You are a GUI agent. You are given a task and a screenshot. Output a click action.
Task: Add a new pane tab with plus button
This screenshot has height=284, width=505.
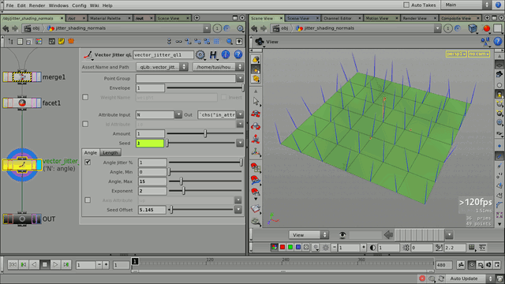tap(196, 18)
